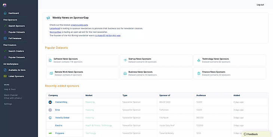Click the megaphone icon beside Weekly News
The width and height of the screenshot is (273, 137).
click(48, 18)
